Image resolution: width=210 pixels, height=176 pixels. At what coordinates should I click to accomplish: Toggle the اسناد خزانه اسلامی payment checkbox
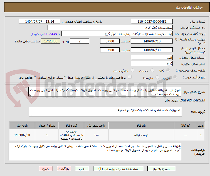130,77
